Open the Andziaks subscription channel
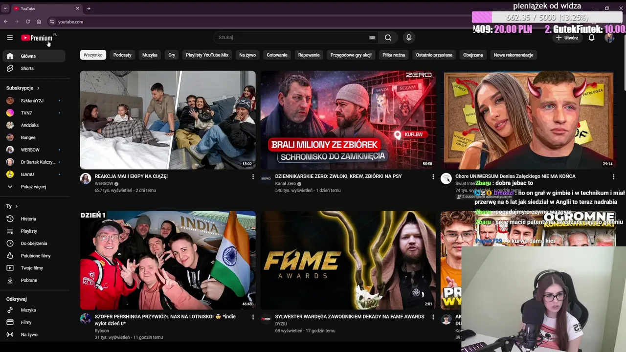 point(33,125)
